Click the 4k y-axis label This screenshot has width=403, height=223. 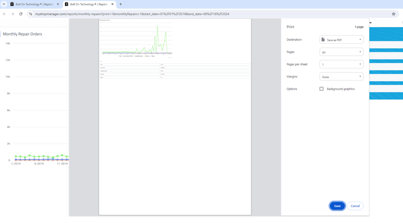click(x=9, y=127)
